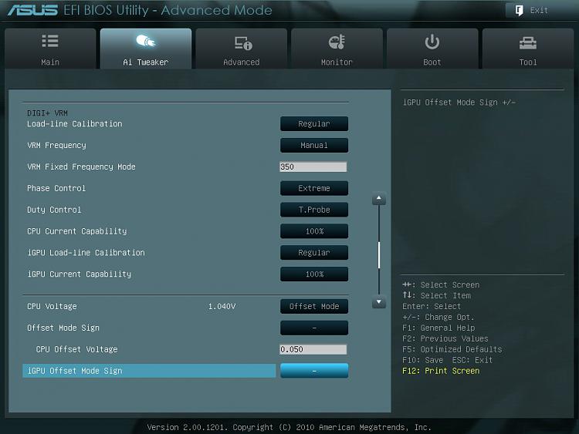Click CPU Offset Voltage field 0.050
579x434 pixels.
tap(313, 349)
